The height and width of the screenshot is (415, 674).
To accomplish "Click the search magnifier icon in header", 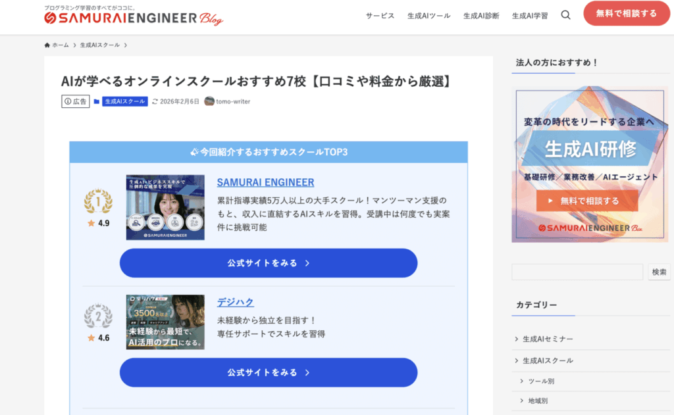I will pyautogui.click(x=565, y=15).
